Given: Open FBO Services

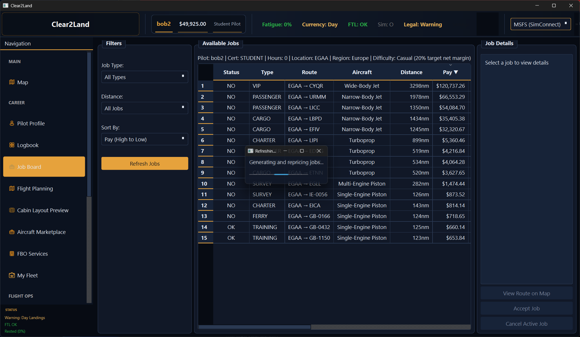Looking at the screenshot, I should (x=32, y=254).
